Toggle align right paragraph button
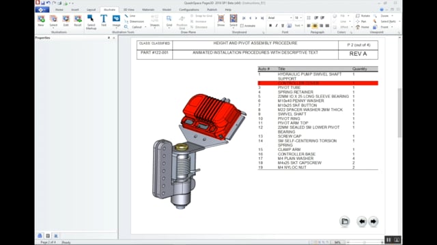 pyautogui.click(x=321, y=26)
